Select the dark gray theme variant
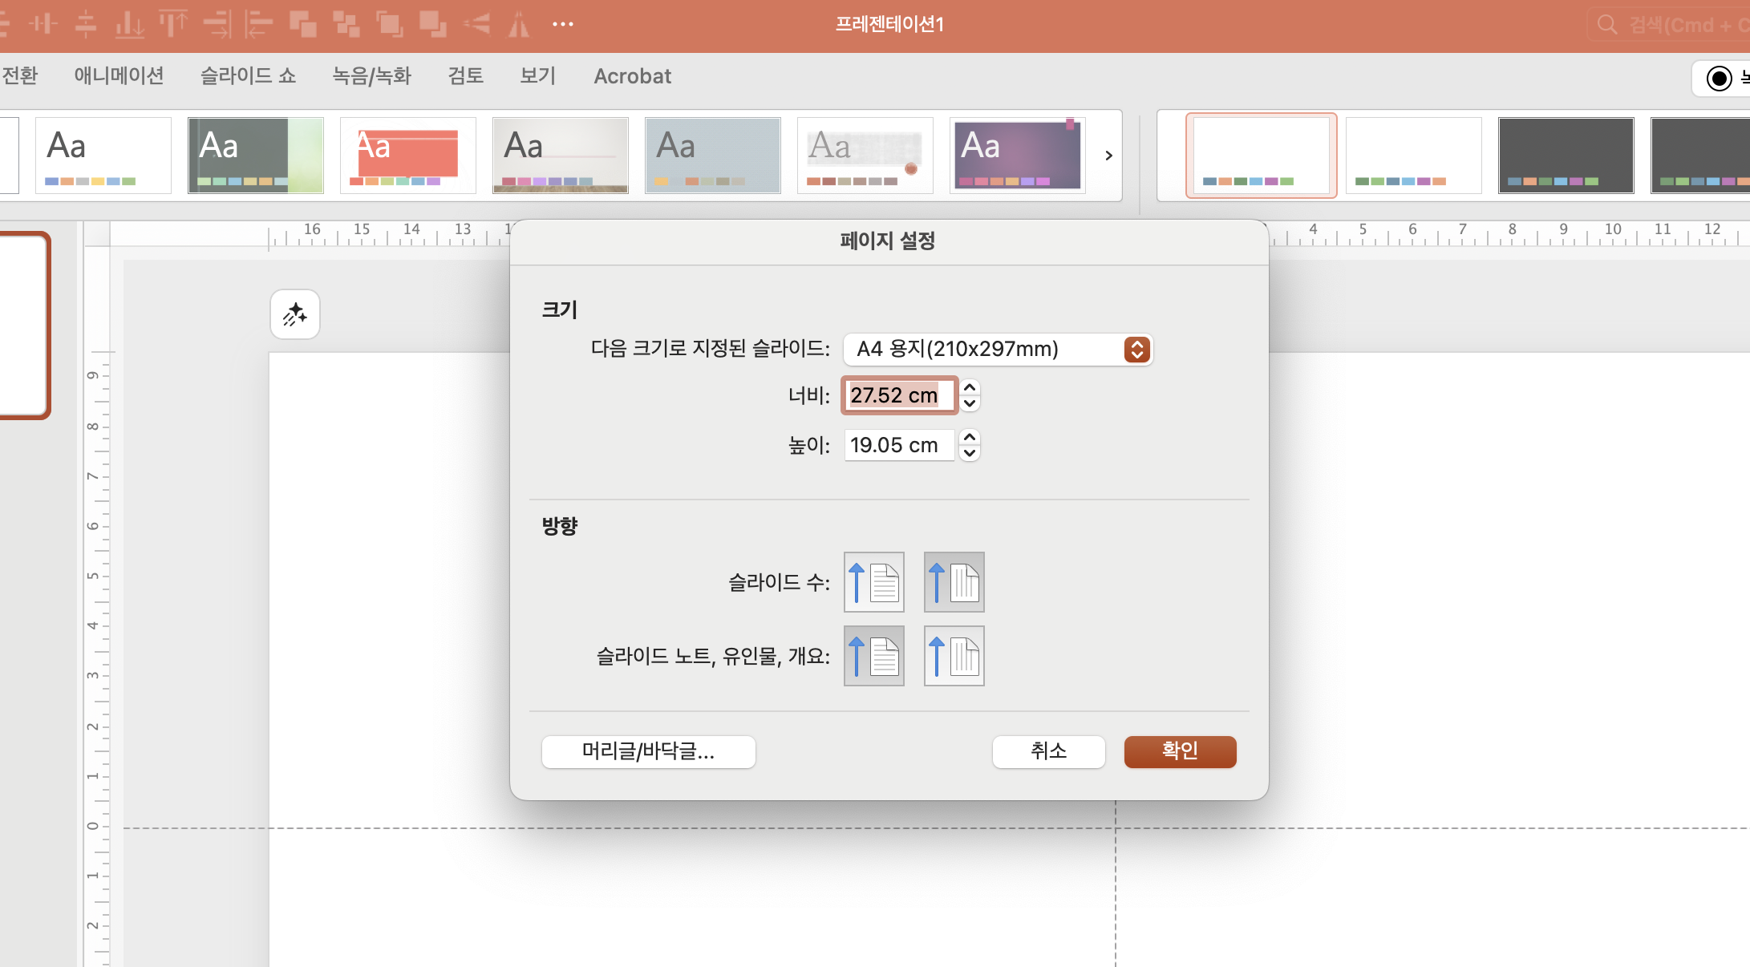 point(1566,156)
